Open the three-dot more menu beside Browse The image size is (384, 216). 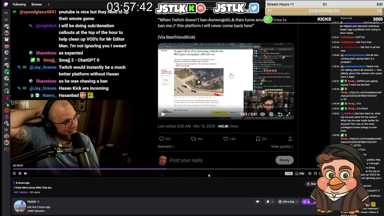pos(48,4)
